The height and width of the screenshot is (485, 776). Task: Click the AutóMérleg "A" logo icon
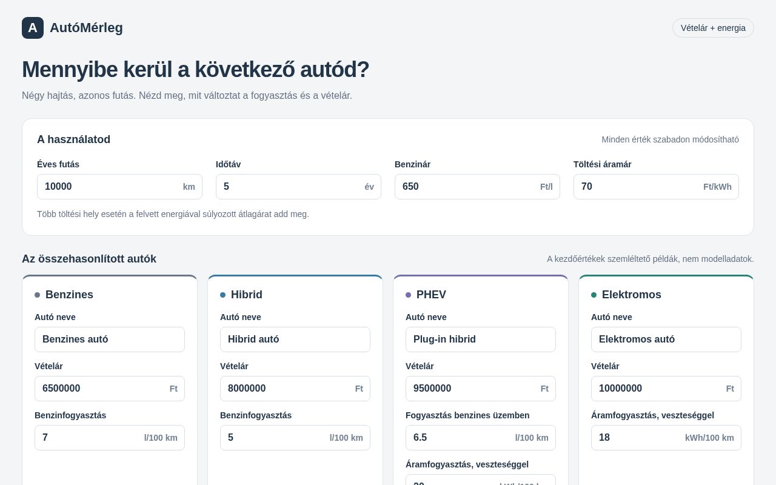click(x=33, y=28)
